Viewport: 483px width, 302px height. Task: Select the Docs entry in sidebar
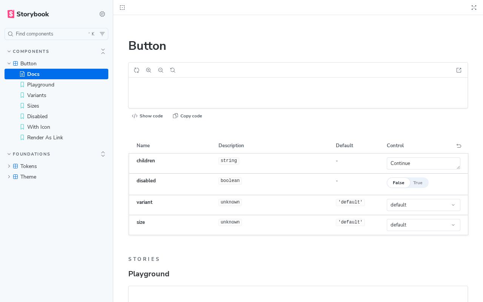click(56, 74)
